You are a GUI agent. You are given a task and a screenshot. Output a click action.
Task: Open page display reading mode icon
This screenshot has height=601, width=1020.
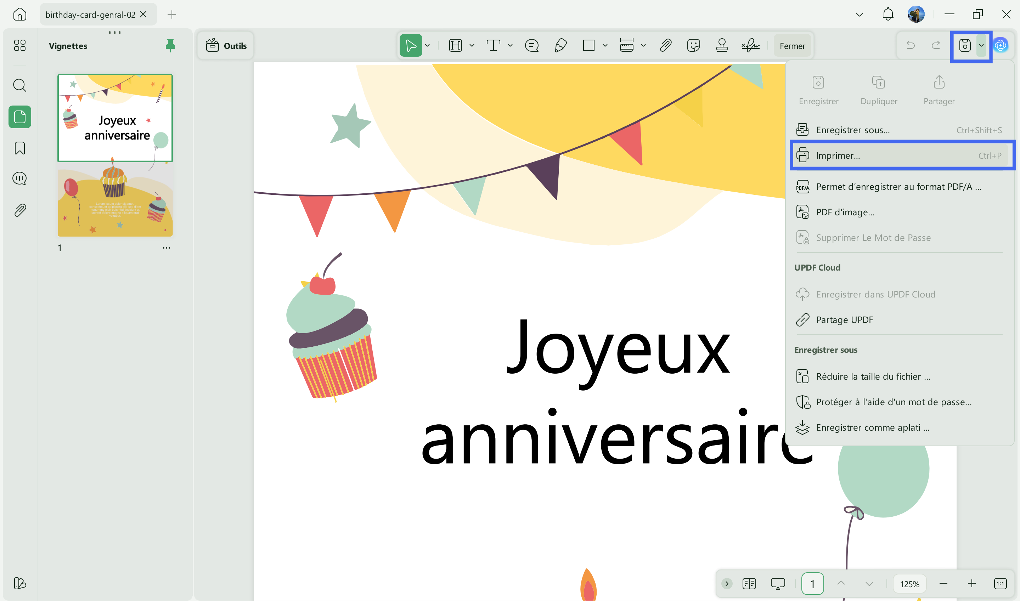pyautogui.click(x=749, y=584)
